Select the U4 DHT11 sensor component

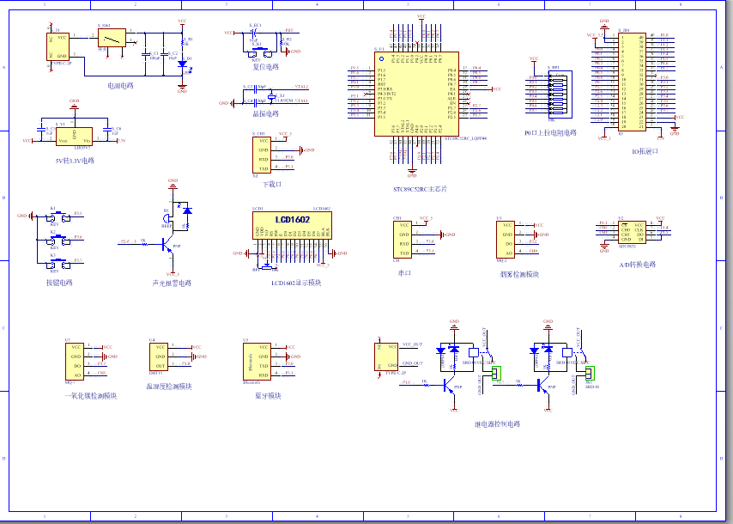[x=159, y=357]
